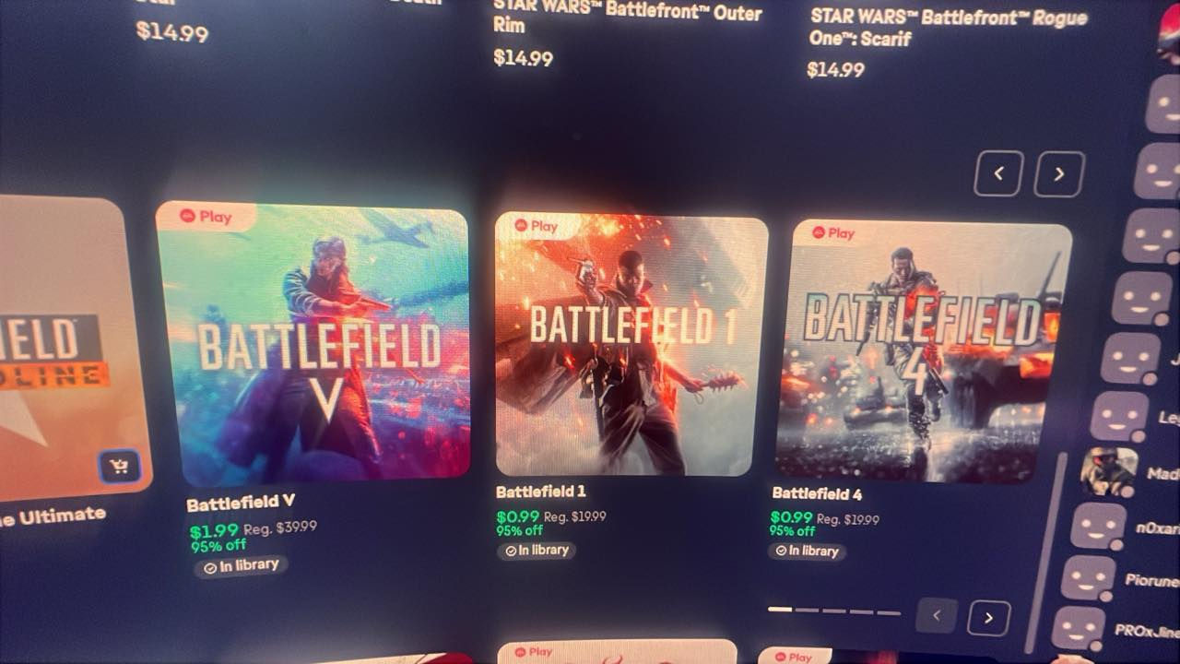Advance Battlefield carousel with lower right arrow
Viewport: 1180px width, 664px height.
pos(988,618)
